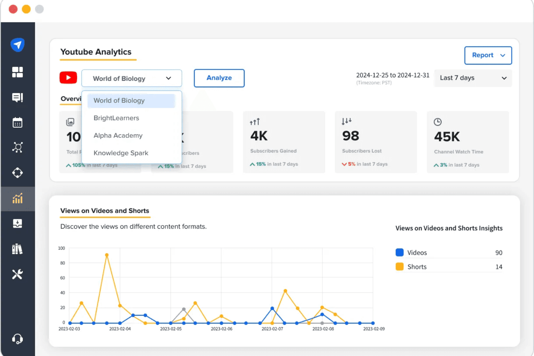Viewport: 534px width, 356px height.
Task: Click the circular connections icon in sidebar
Action: pyautogui.click(x=17, y=173)
